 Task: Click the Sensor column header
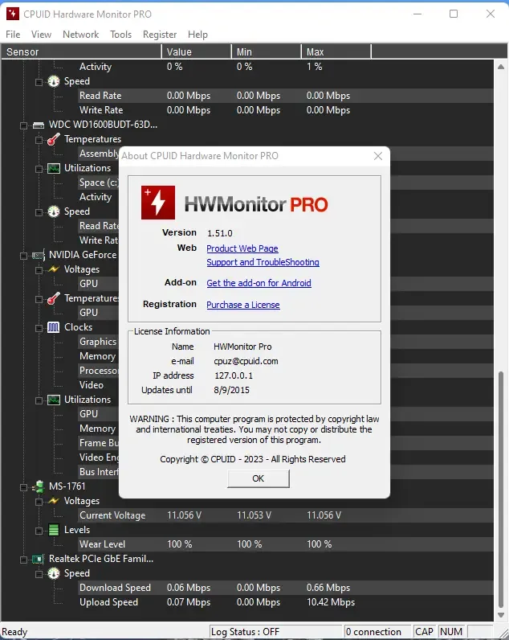[81, 51]
